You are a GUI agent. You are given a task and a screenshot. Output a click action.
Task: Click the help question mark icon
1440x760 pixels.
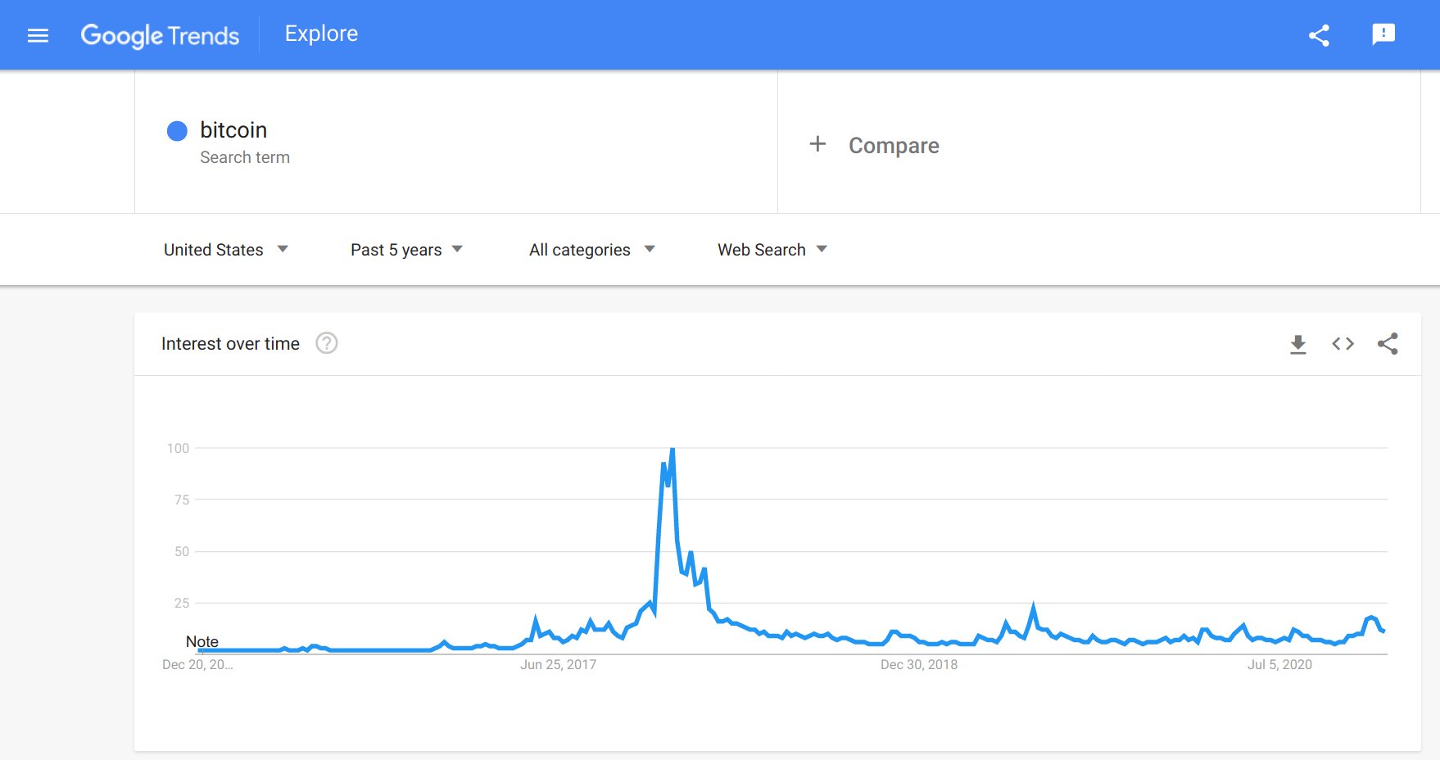click(327, 343)
